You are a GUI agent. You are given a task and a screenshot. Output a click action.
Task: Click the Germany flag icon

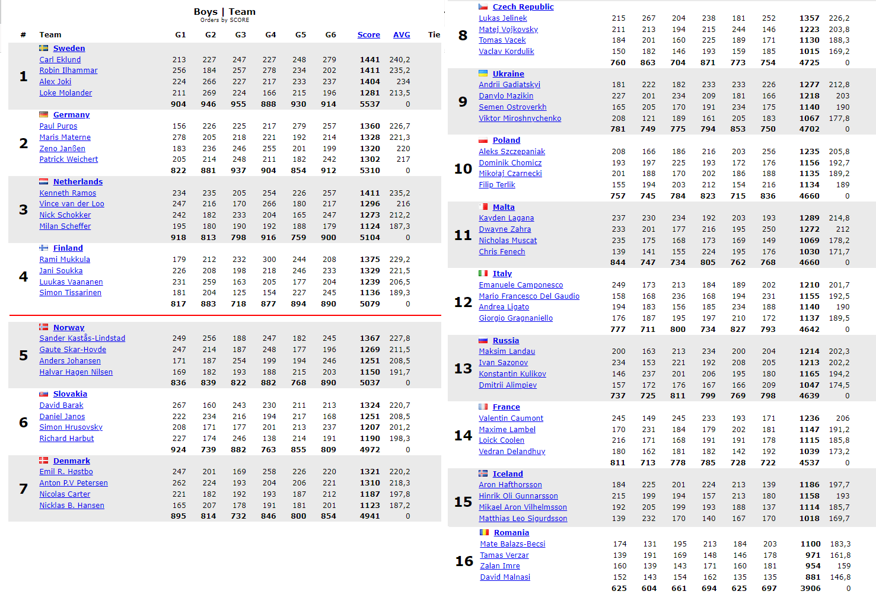(x=44, y=114)
